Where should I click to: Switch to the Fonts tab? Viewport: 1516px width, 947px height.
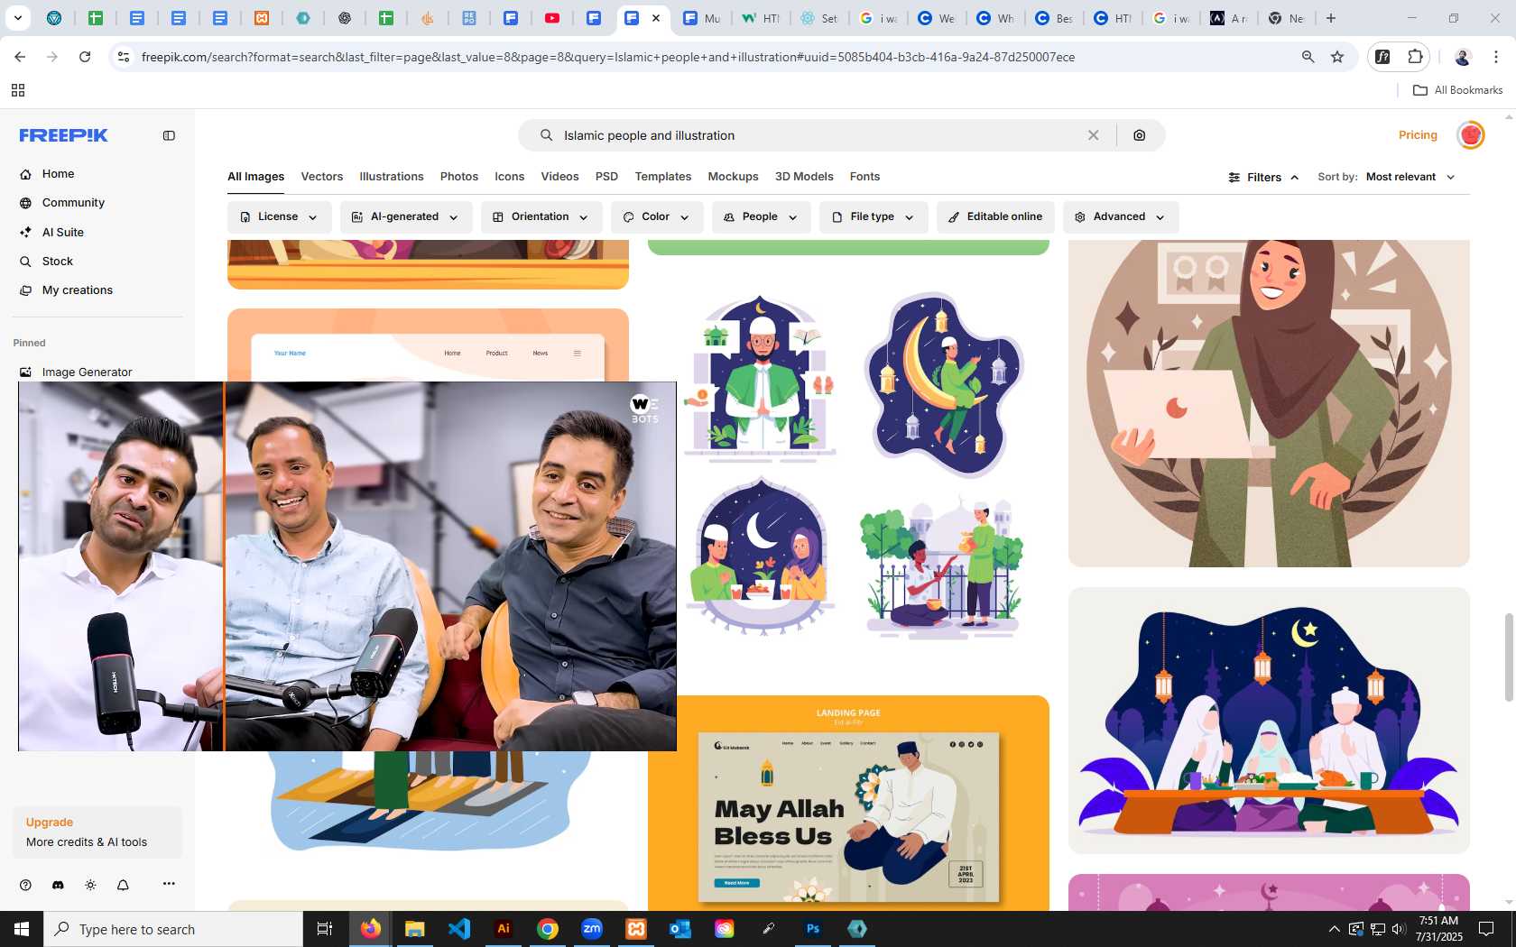864,177
